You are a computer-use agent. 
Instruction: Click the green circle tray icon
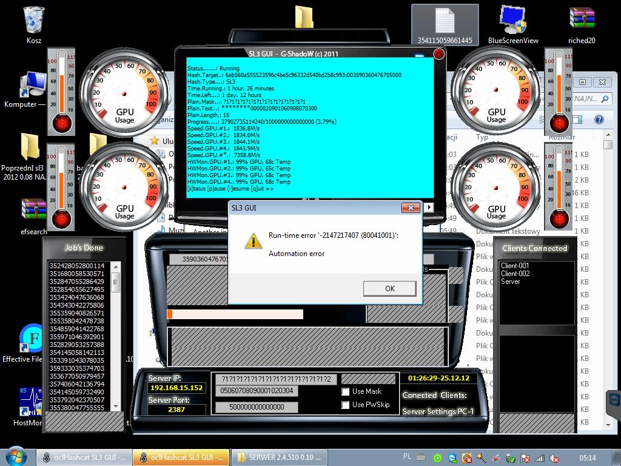point(437,458)
